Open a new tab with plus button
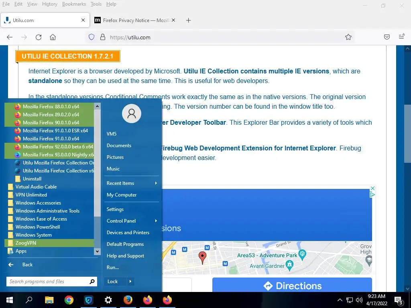The height and width of the screenshot is (308, 411). click(189, 20)
